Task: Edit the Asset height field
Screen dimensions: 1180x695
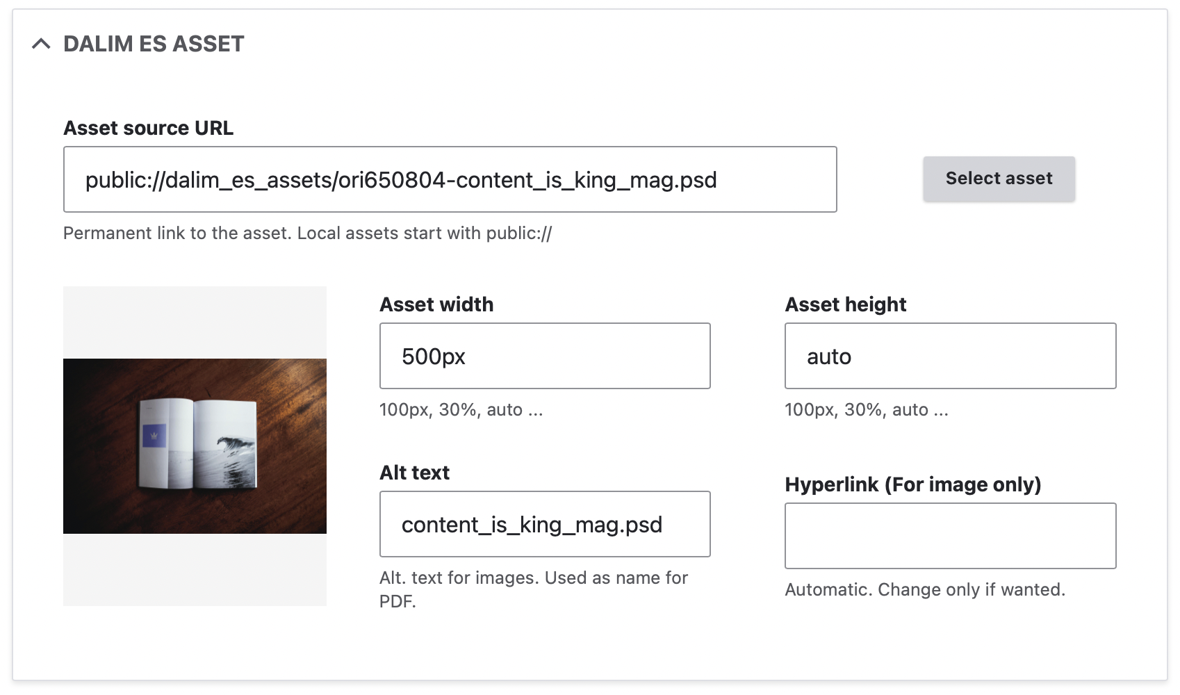Action: coord(950,356)
